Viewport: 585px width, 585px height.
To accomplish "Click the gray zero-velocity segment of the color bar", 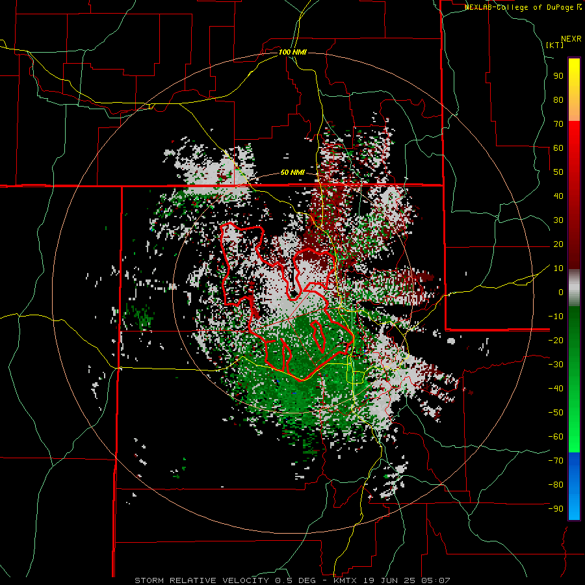I will [574, 288].
